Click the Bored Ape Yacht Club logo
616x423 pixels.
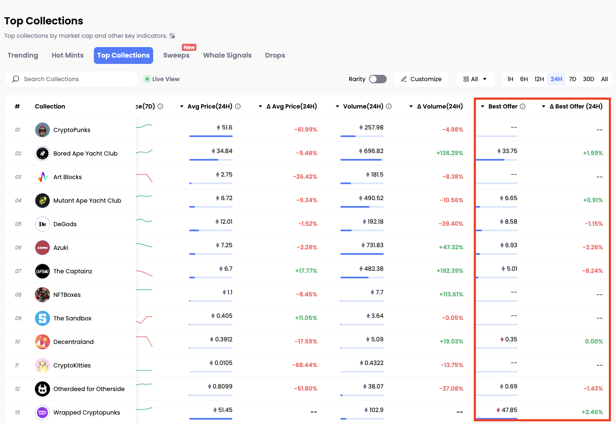point(42,153)
